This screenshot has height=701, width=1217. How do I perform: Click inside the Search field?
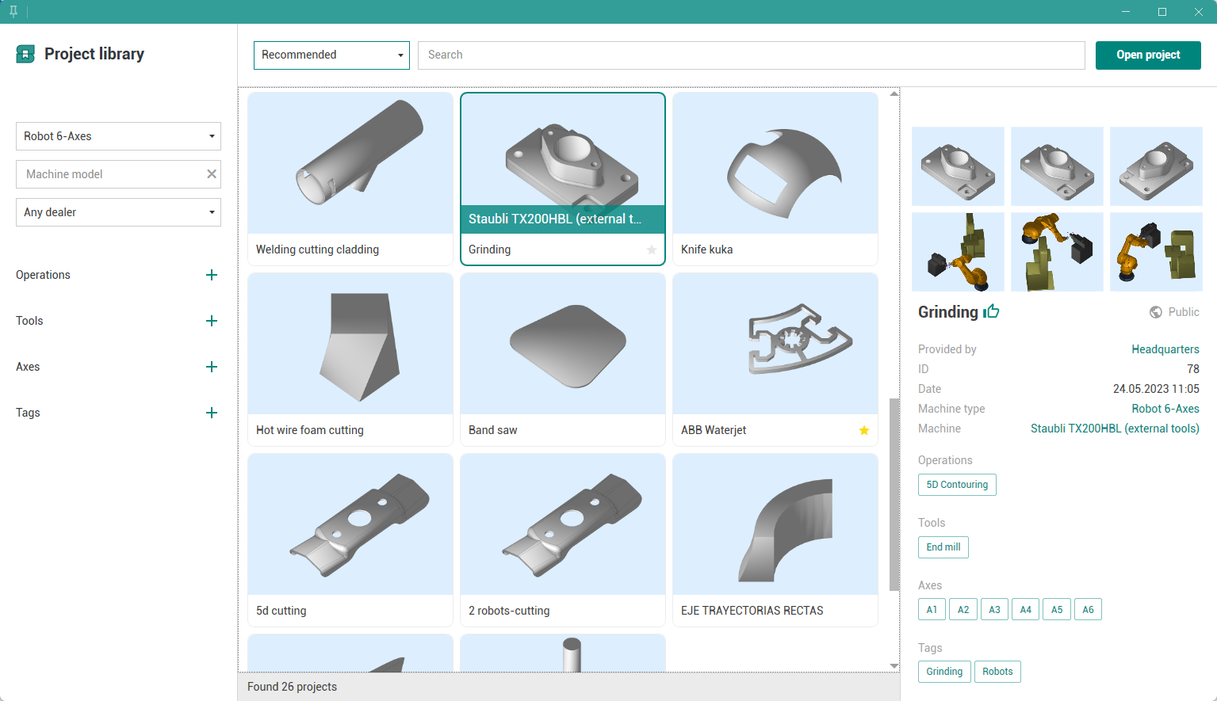(x=751, y=55)
